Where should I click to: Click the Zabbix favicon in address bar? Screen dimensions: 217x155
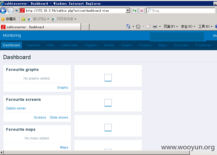pyautogui.click(x=22, y=11)
